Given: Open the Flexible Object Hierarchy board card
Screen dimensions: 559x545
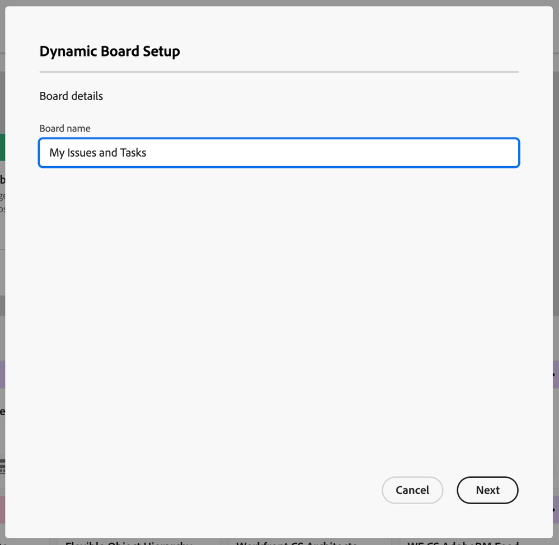Looking at the screenshot, I should pyautogui.click(x=129, y=542).
